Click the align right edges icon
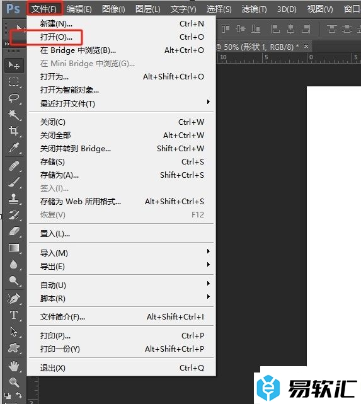Viewport: 361px width, 404px height. pos(306,29)
